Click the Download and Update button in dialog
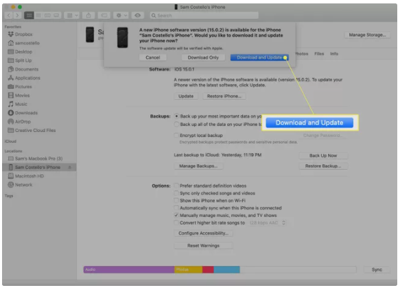This screenshot has height=290, width=400. pyautogui.click(x=259, y=57)
